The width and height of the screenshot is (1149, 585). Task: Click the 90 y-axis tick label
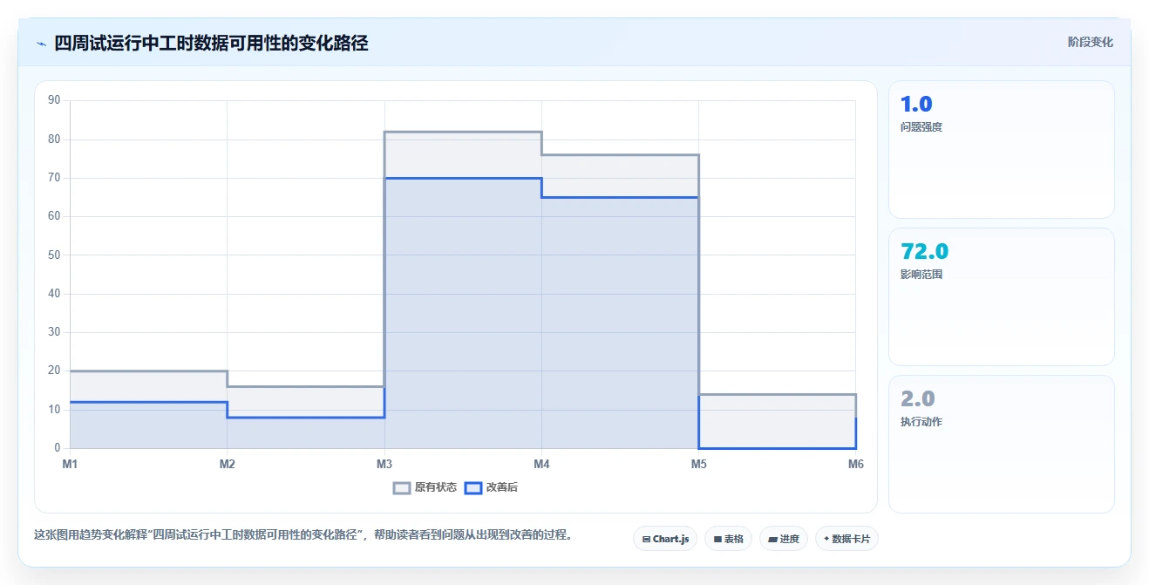(54, 100)
